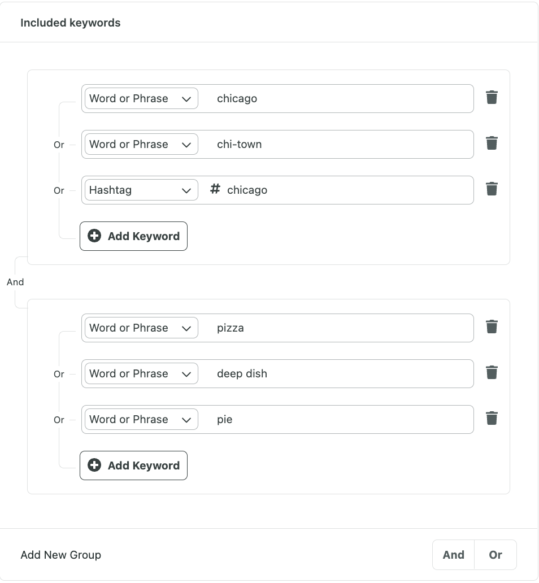Delete the "pie" keyword with trash icon
Viewport: 539px width, 583px height.
click(x=492, y=418)
